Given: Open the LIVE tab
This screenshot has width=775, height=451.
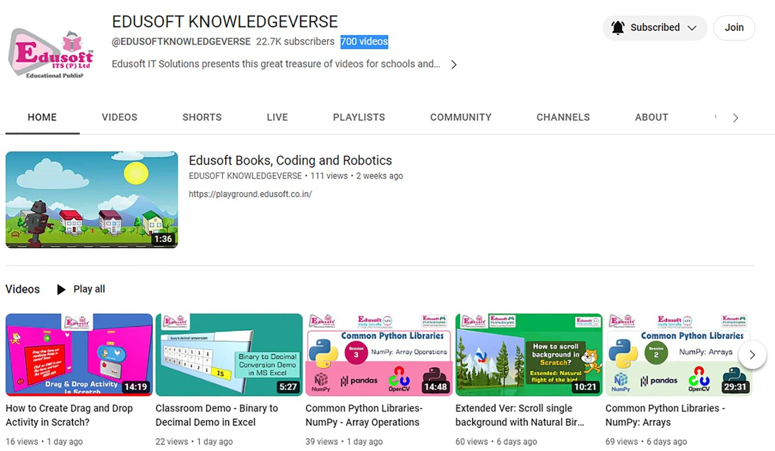Looking at the screenshot, I should [277, 117].
